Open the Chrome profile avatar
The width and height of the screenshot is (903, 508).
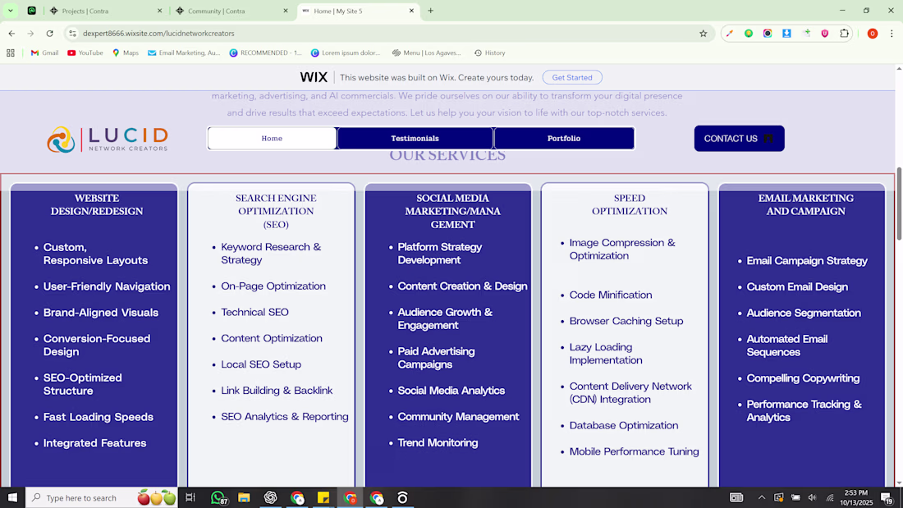tap(873, 34)
